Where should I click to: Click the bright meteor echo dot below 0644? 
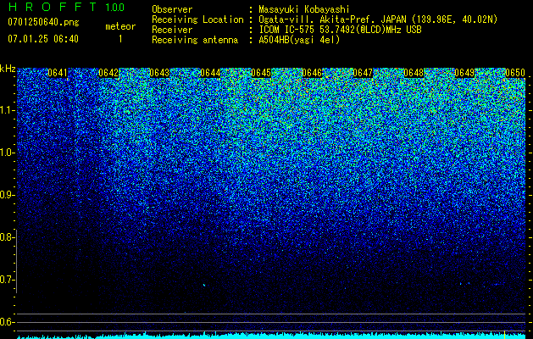(204, 285)
